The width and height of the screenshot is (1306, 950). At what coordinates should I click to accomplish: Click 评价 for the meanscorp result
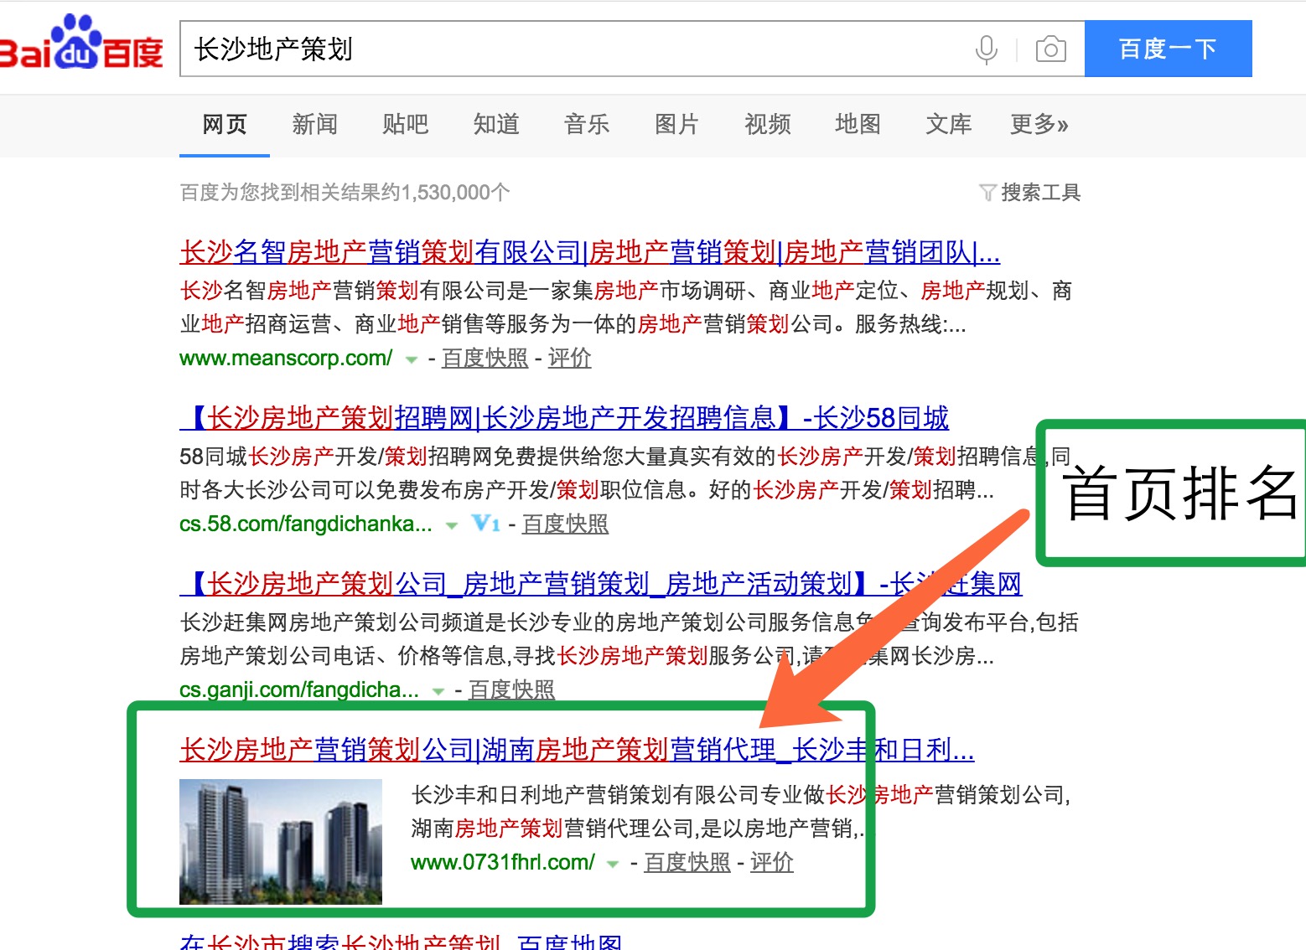click(570, 358)
